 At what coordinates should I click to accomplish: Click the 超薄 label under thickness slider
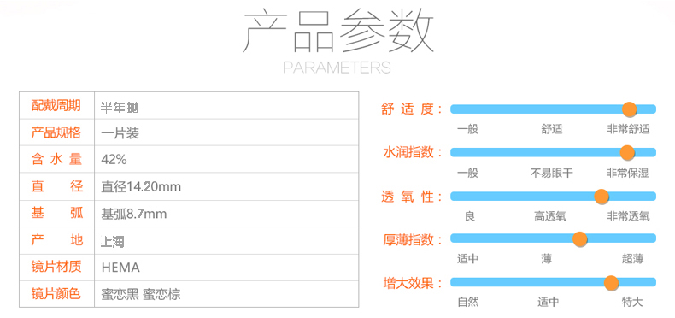pos(632,259)
